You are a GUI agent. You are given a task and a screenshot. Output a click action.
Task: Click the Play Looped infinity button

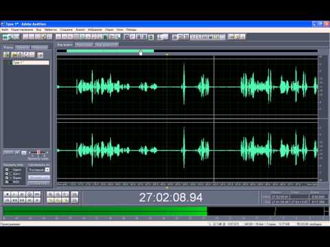37,194
